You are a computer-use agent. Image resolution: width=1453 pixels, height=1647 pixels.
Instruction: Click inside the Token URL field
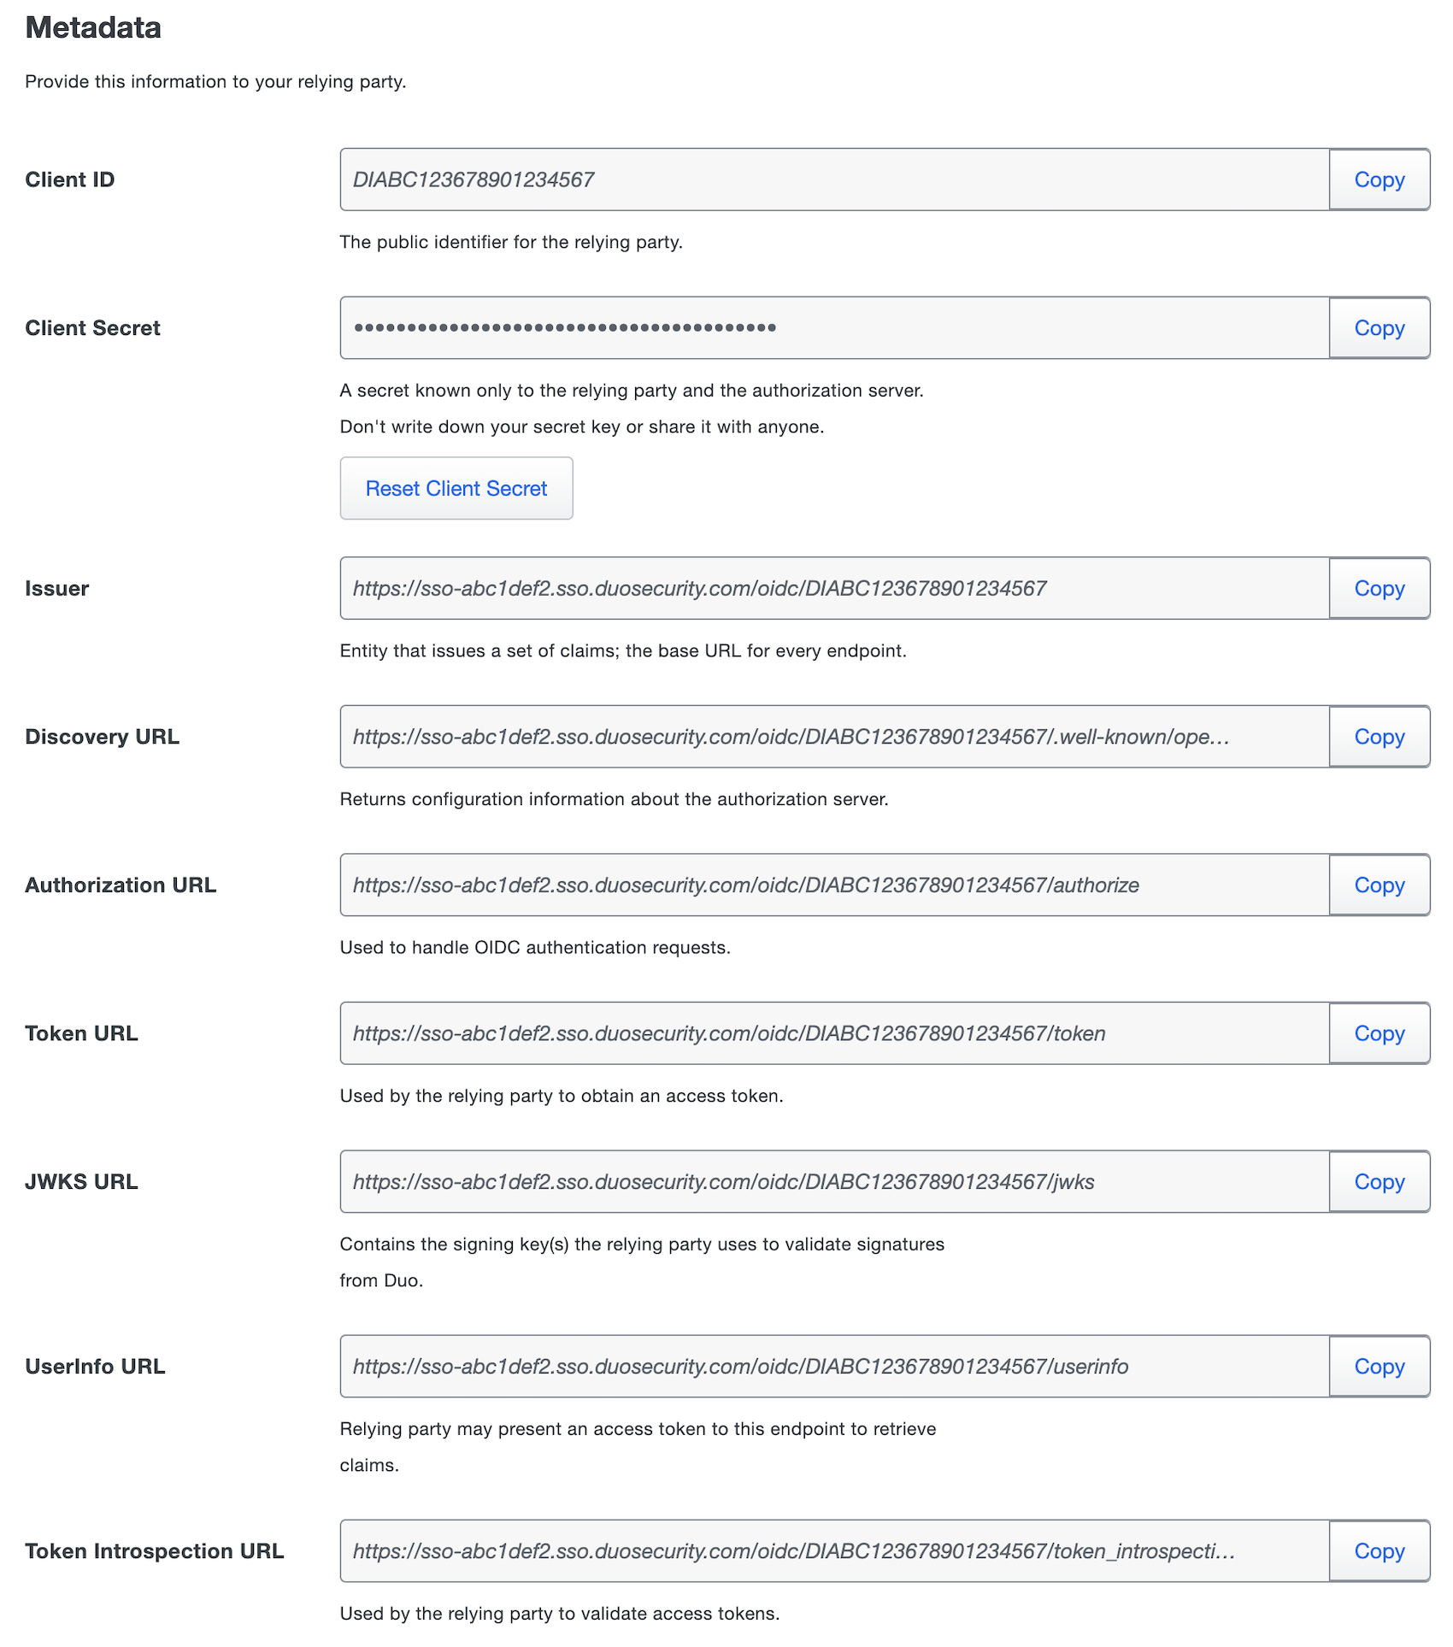tap(833, 1032)
